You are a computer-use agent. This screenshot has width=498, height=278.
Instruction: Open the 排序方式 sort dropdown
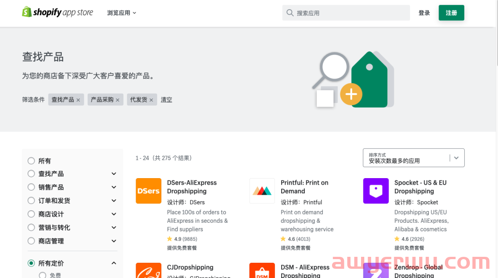[x=413, y=158]
